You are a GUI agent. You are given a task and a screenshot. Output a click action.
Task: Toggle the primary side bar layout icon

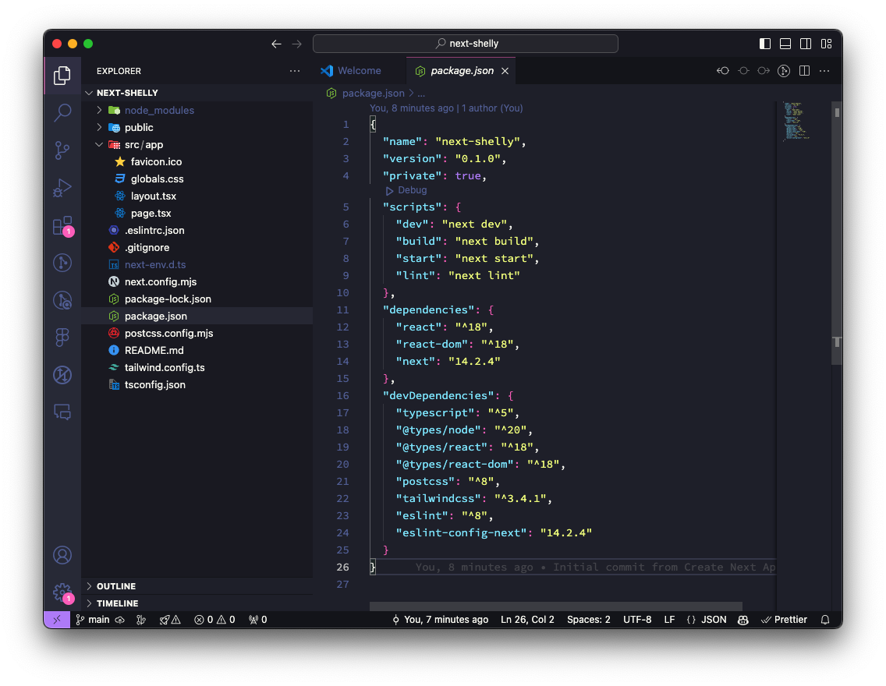[x=764, y=44]
